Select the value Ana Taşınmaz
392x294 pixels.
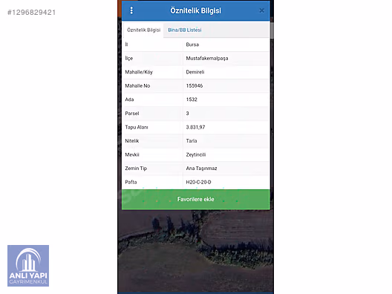[201, 169]
